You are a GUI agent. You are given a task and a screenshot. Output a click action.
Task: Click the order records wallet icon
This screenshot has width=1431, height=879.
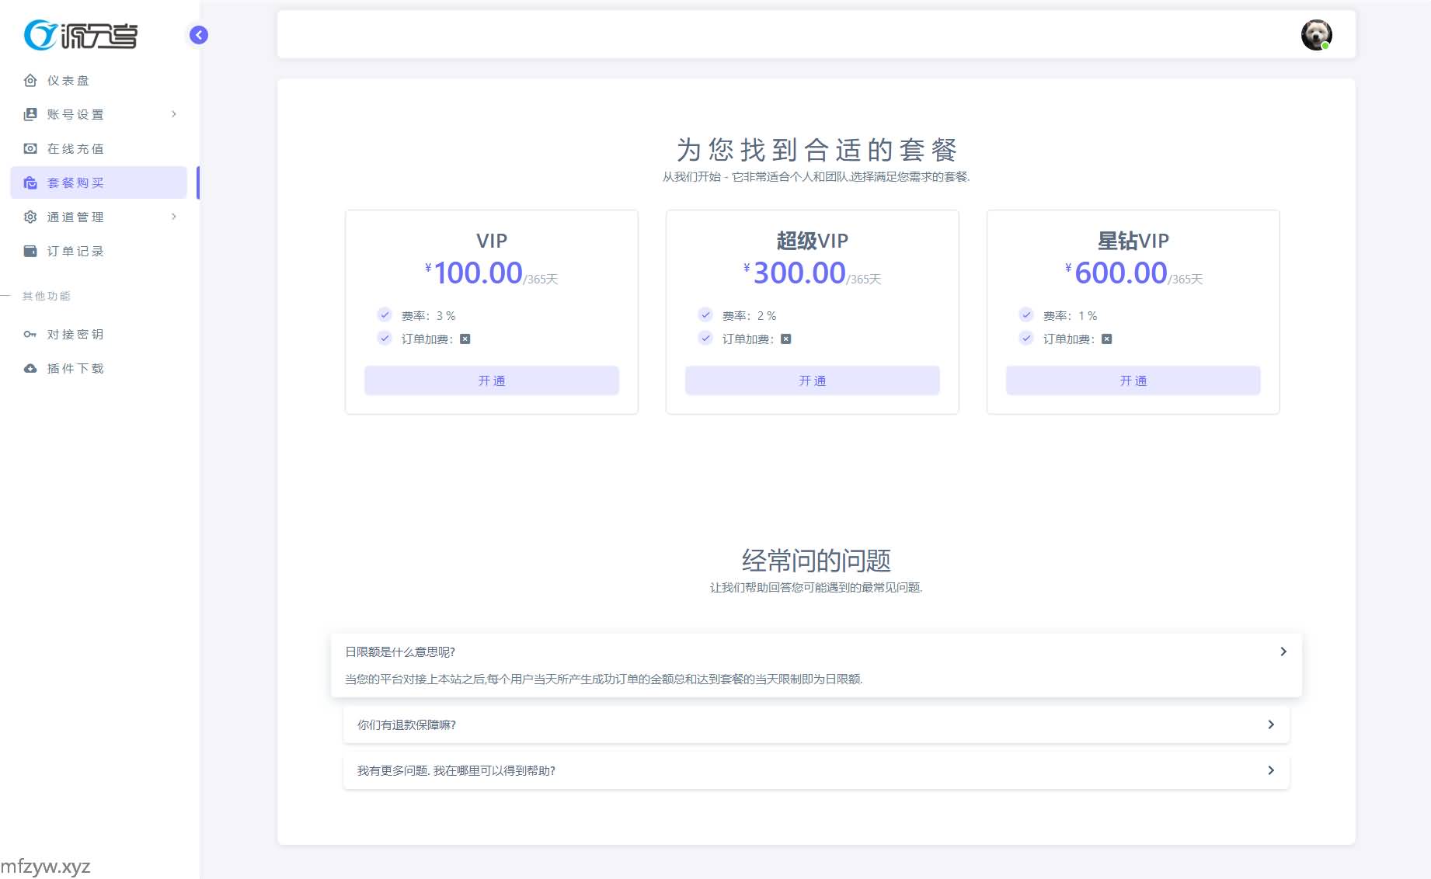click(x=30, y=252)
